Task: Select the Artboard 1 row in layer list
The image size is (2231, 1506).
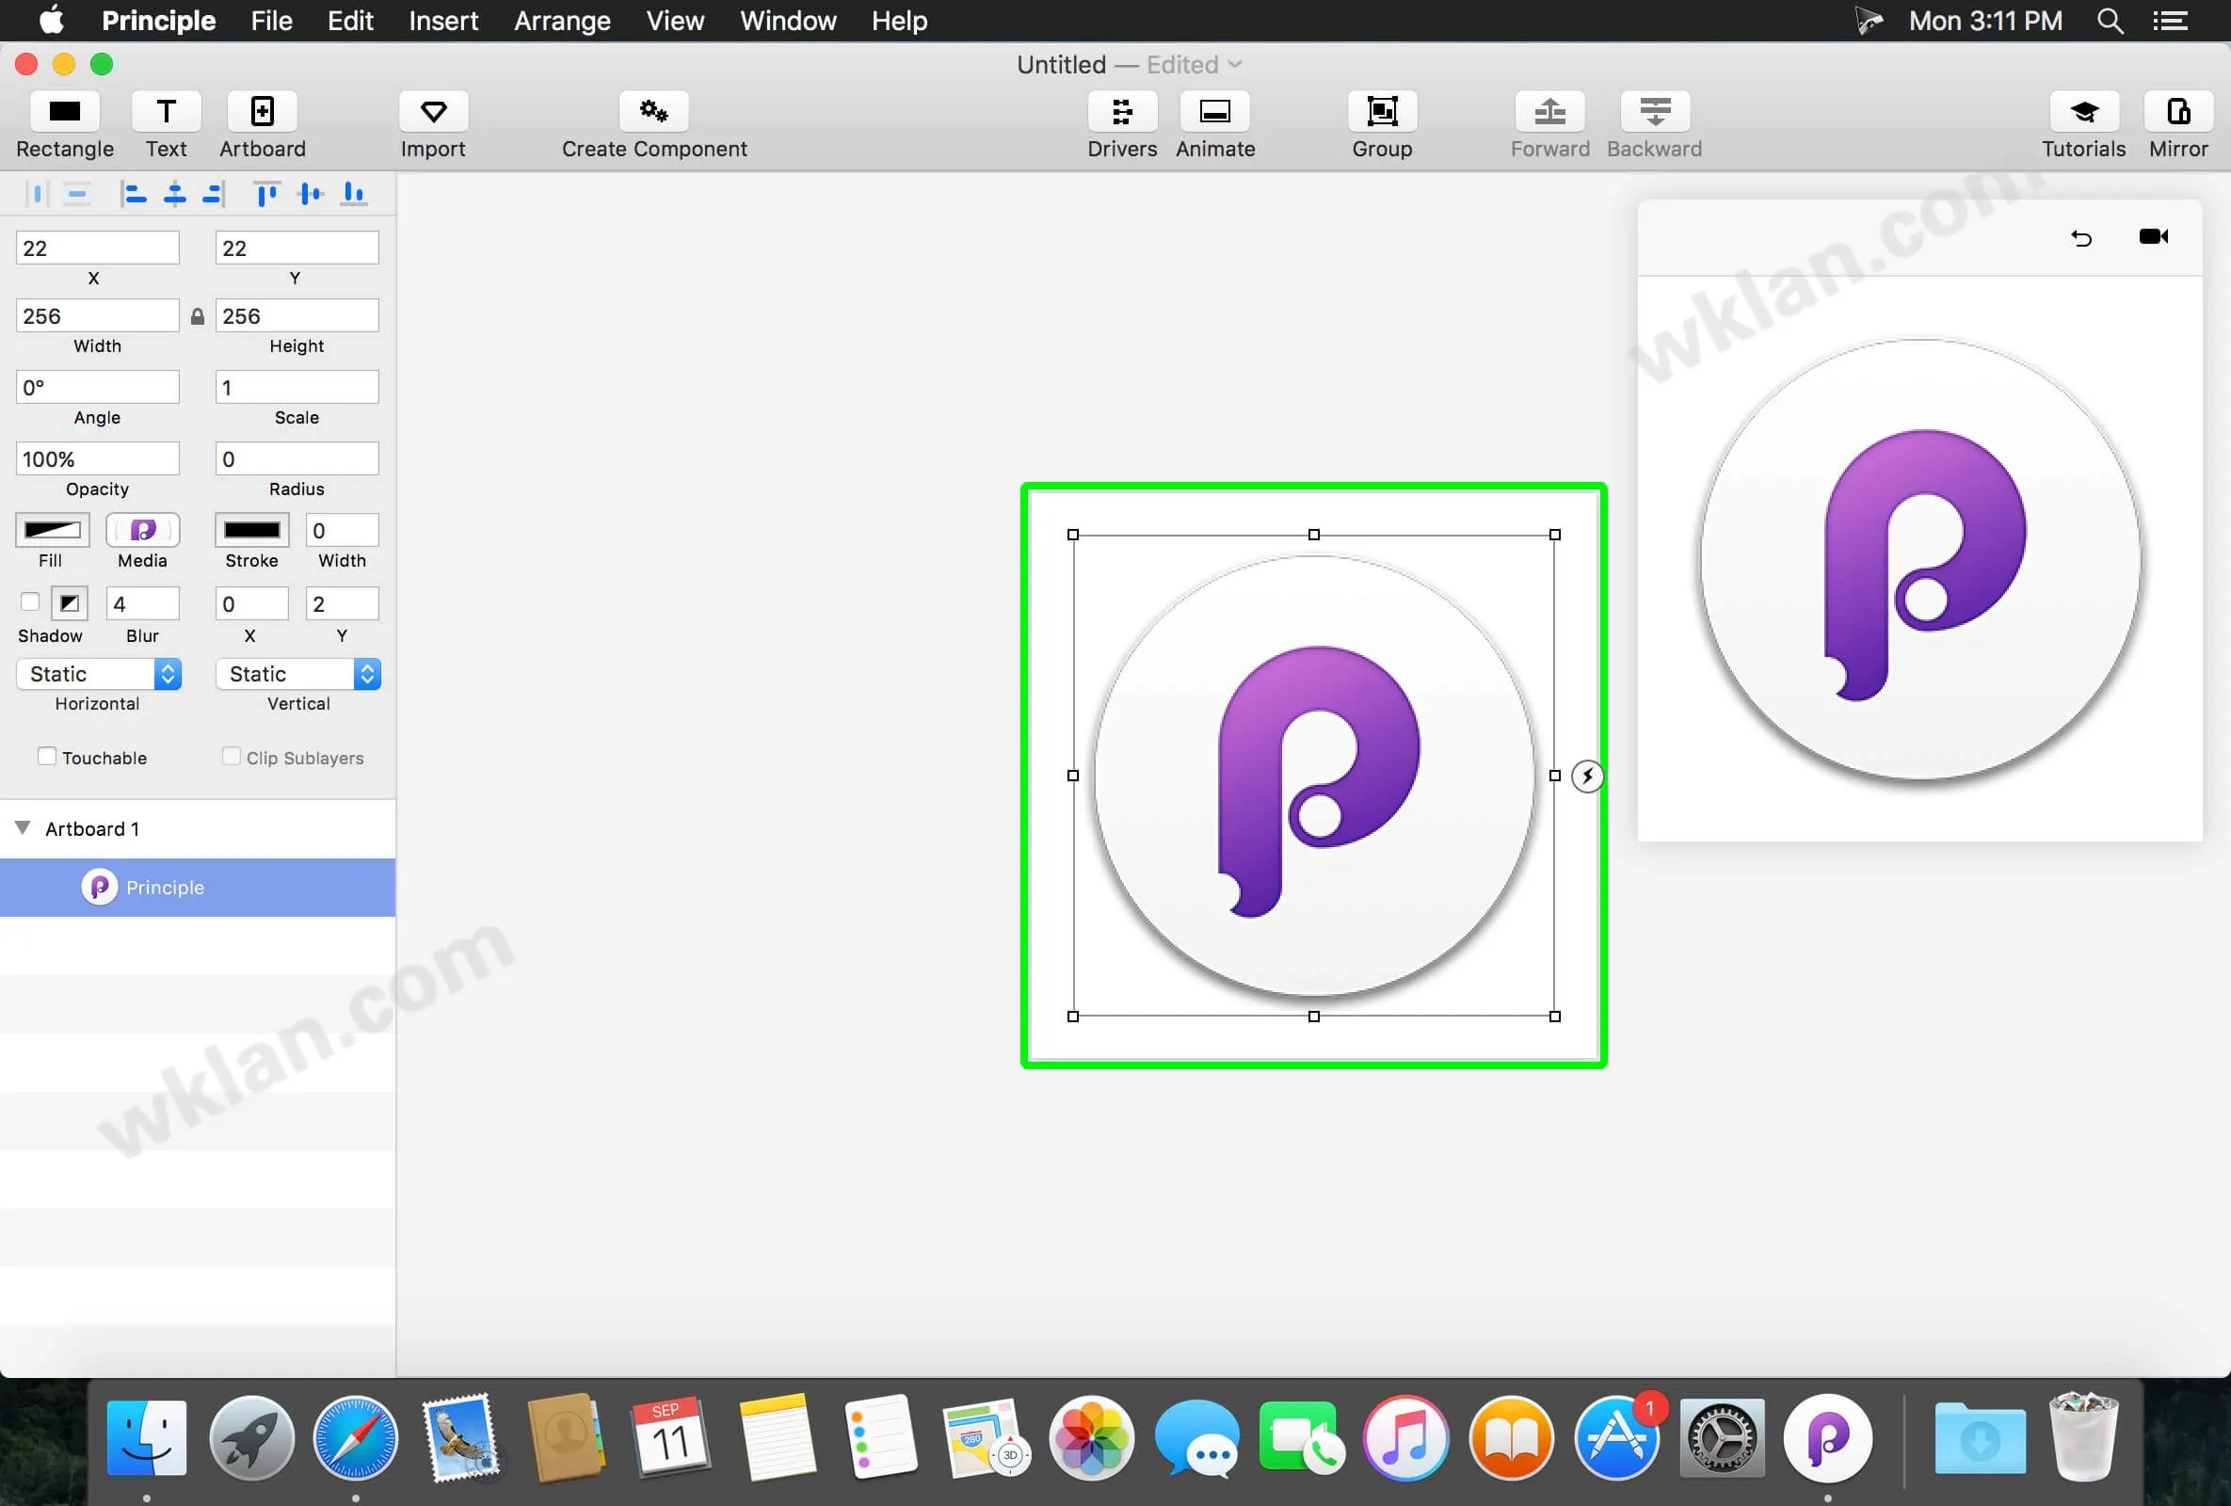Action: (x=198, y=828)
